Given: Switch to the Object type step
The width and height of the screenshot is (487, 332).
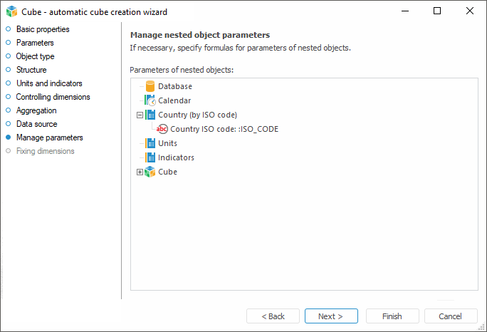Looking at the screenshot, I should [x=35, y=56].
